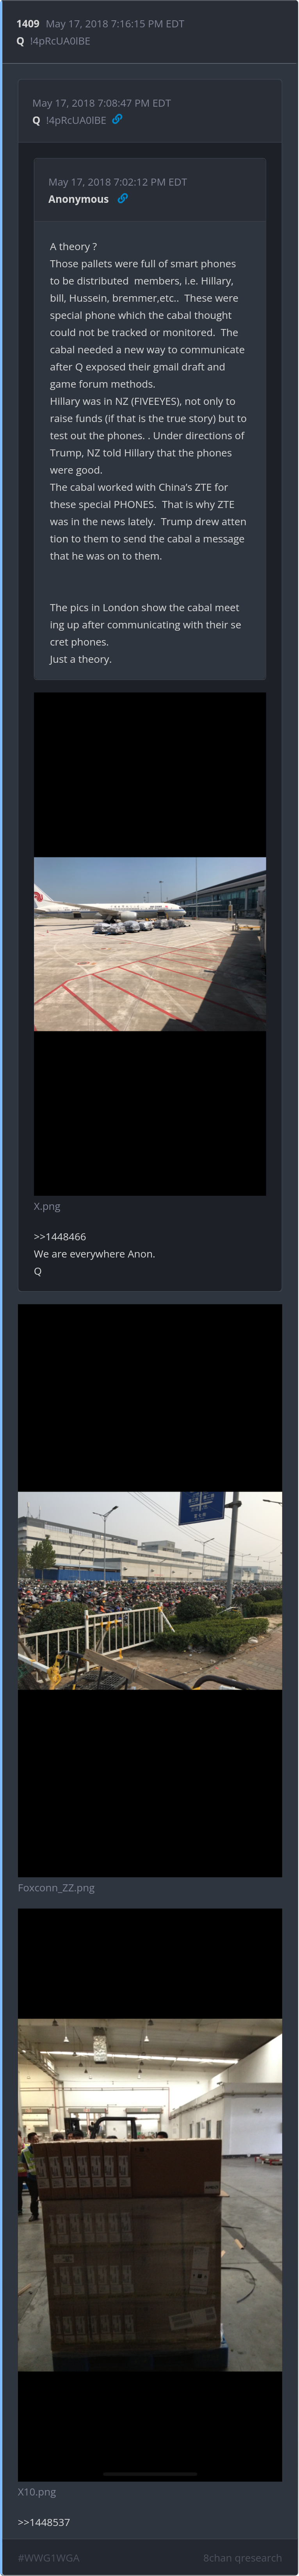This screenshot has height=2576, width=299.
Task: Open the X.png filename
Action: 47,1206
